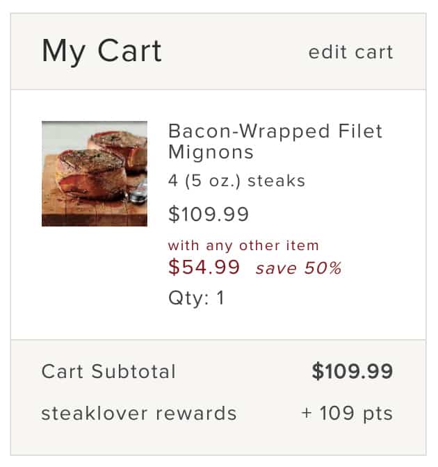Click the + 109 pts rewards value
Screen dimensions: 438x467
point(347,413)
